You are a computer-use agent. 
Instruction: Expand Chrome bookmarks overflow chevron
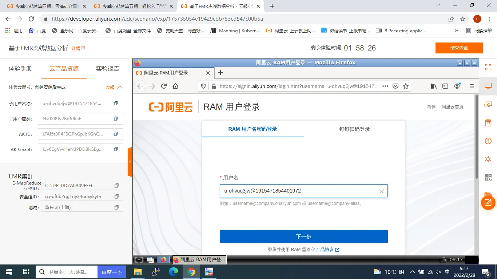(456, 31)
